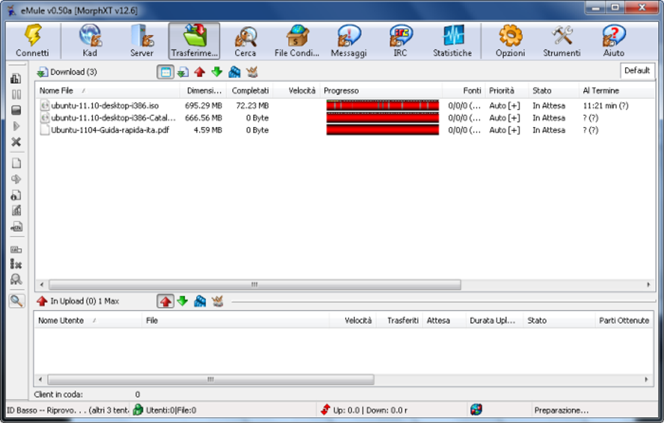Select known clients crown in lower pane toolbar
Screen dimensions: 664x423
click(x=217, y=301)
